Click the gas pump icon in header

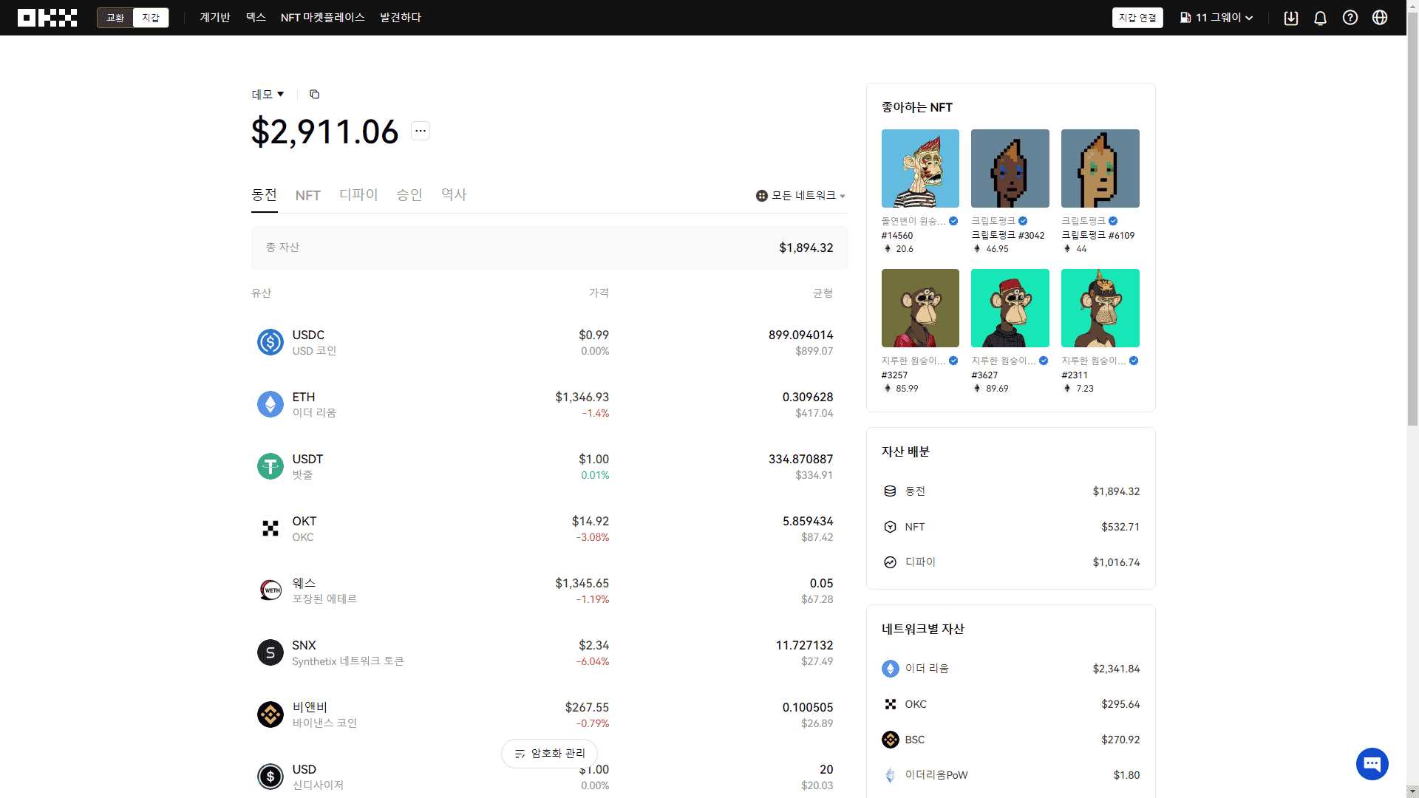point(1185,18)
